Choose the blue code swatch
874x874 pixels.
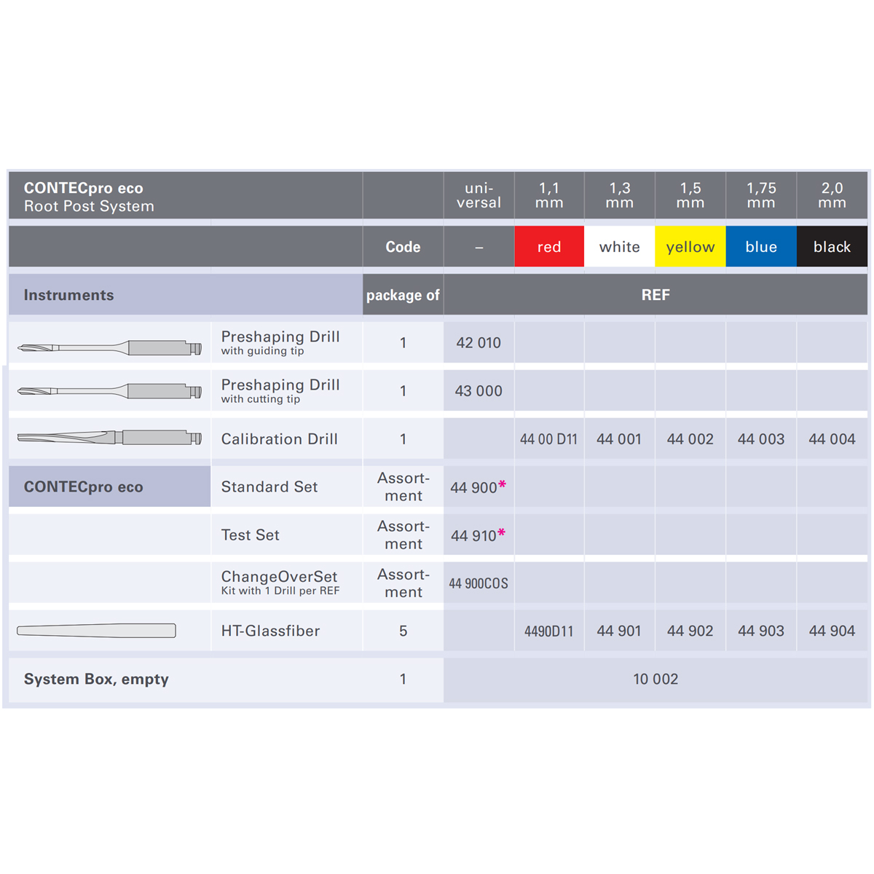[760, 247]
